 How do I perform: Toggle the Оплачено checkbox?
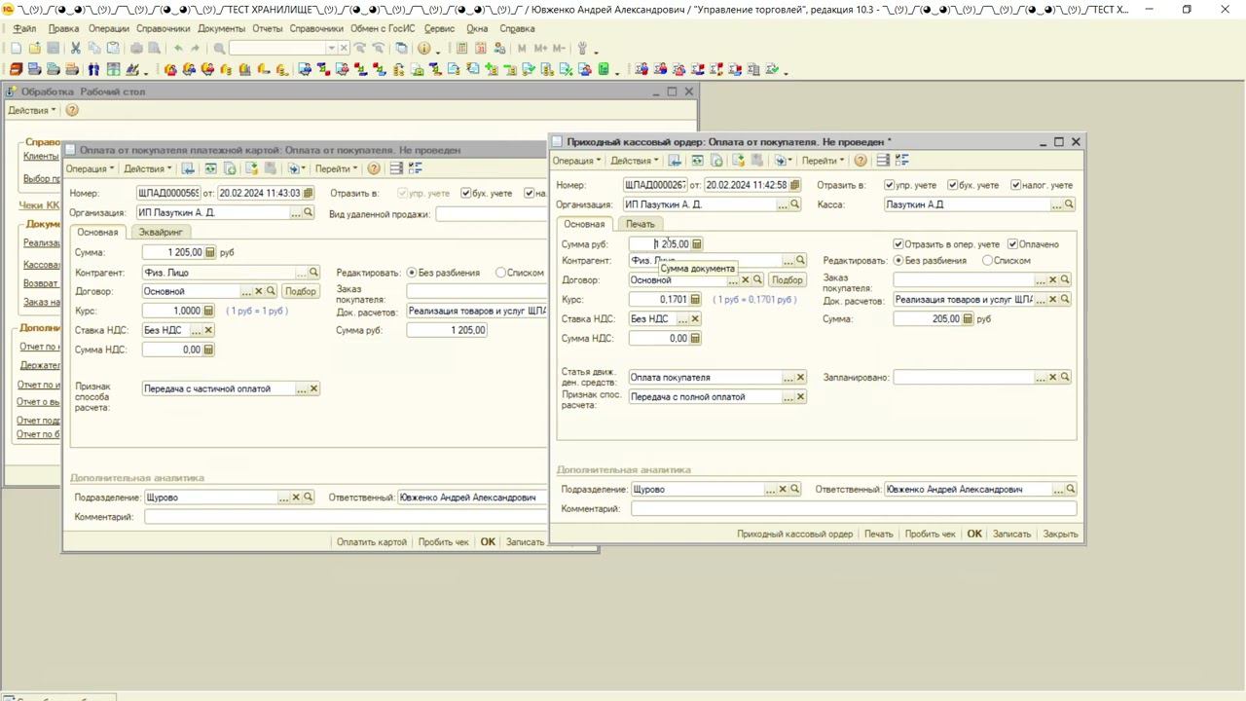(1012, 244)
